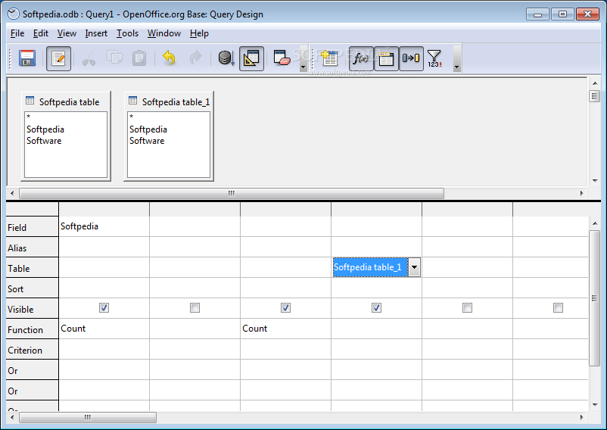Click the Function row header
Screen dimensions: 607x430
click(x=32, y=329)
